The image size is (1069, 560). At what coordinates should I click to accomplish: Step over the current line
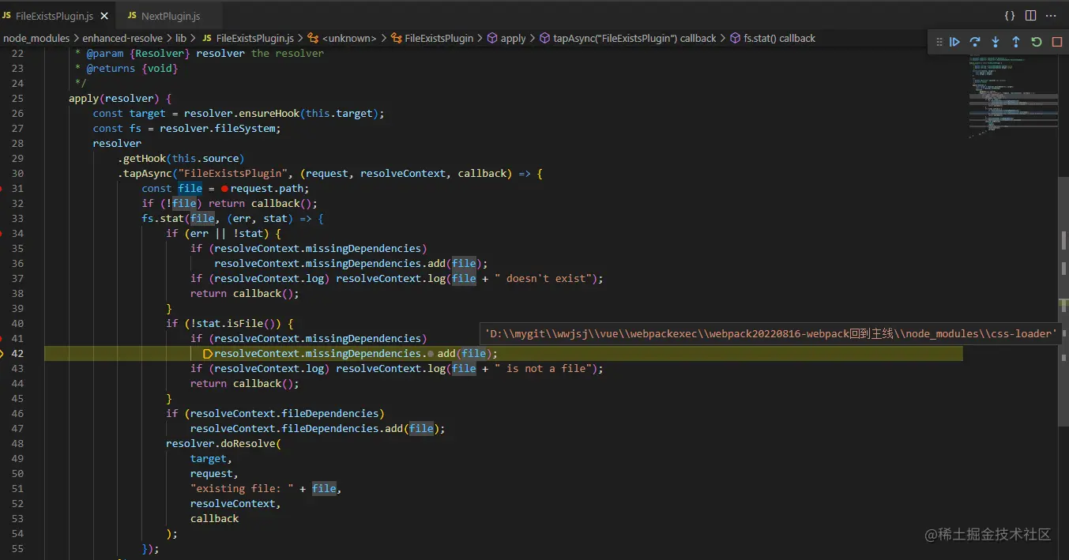coord(975,42)
